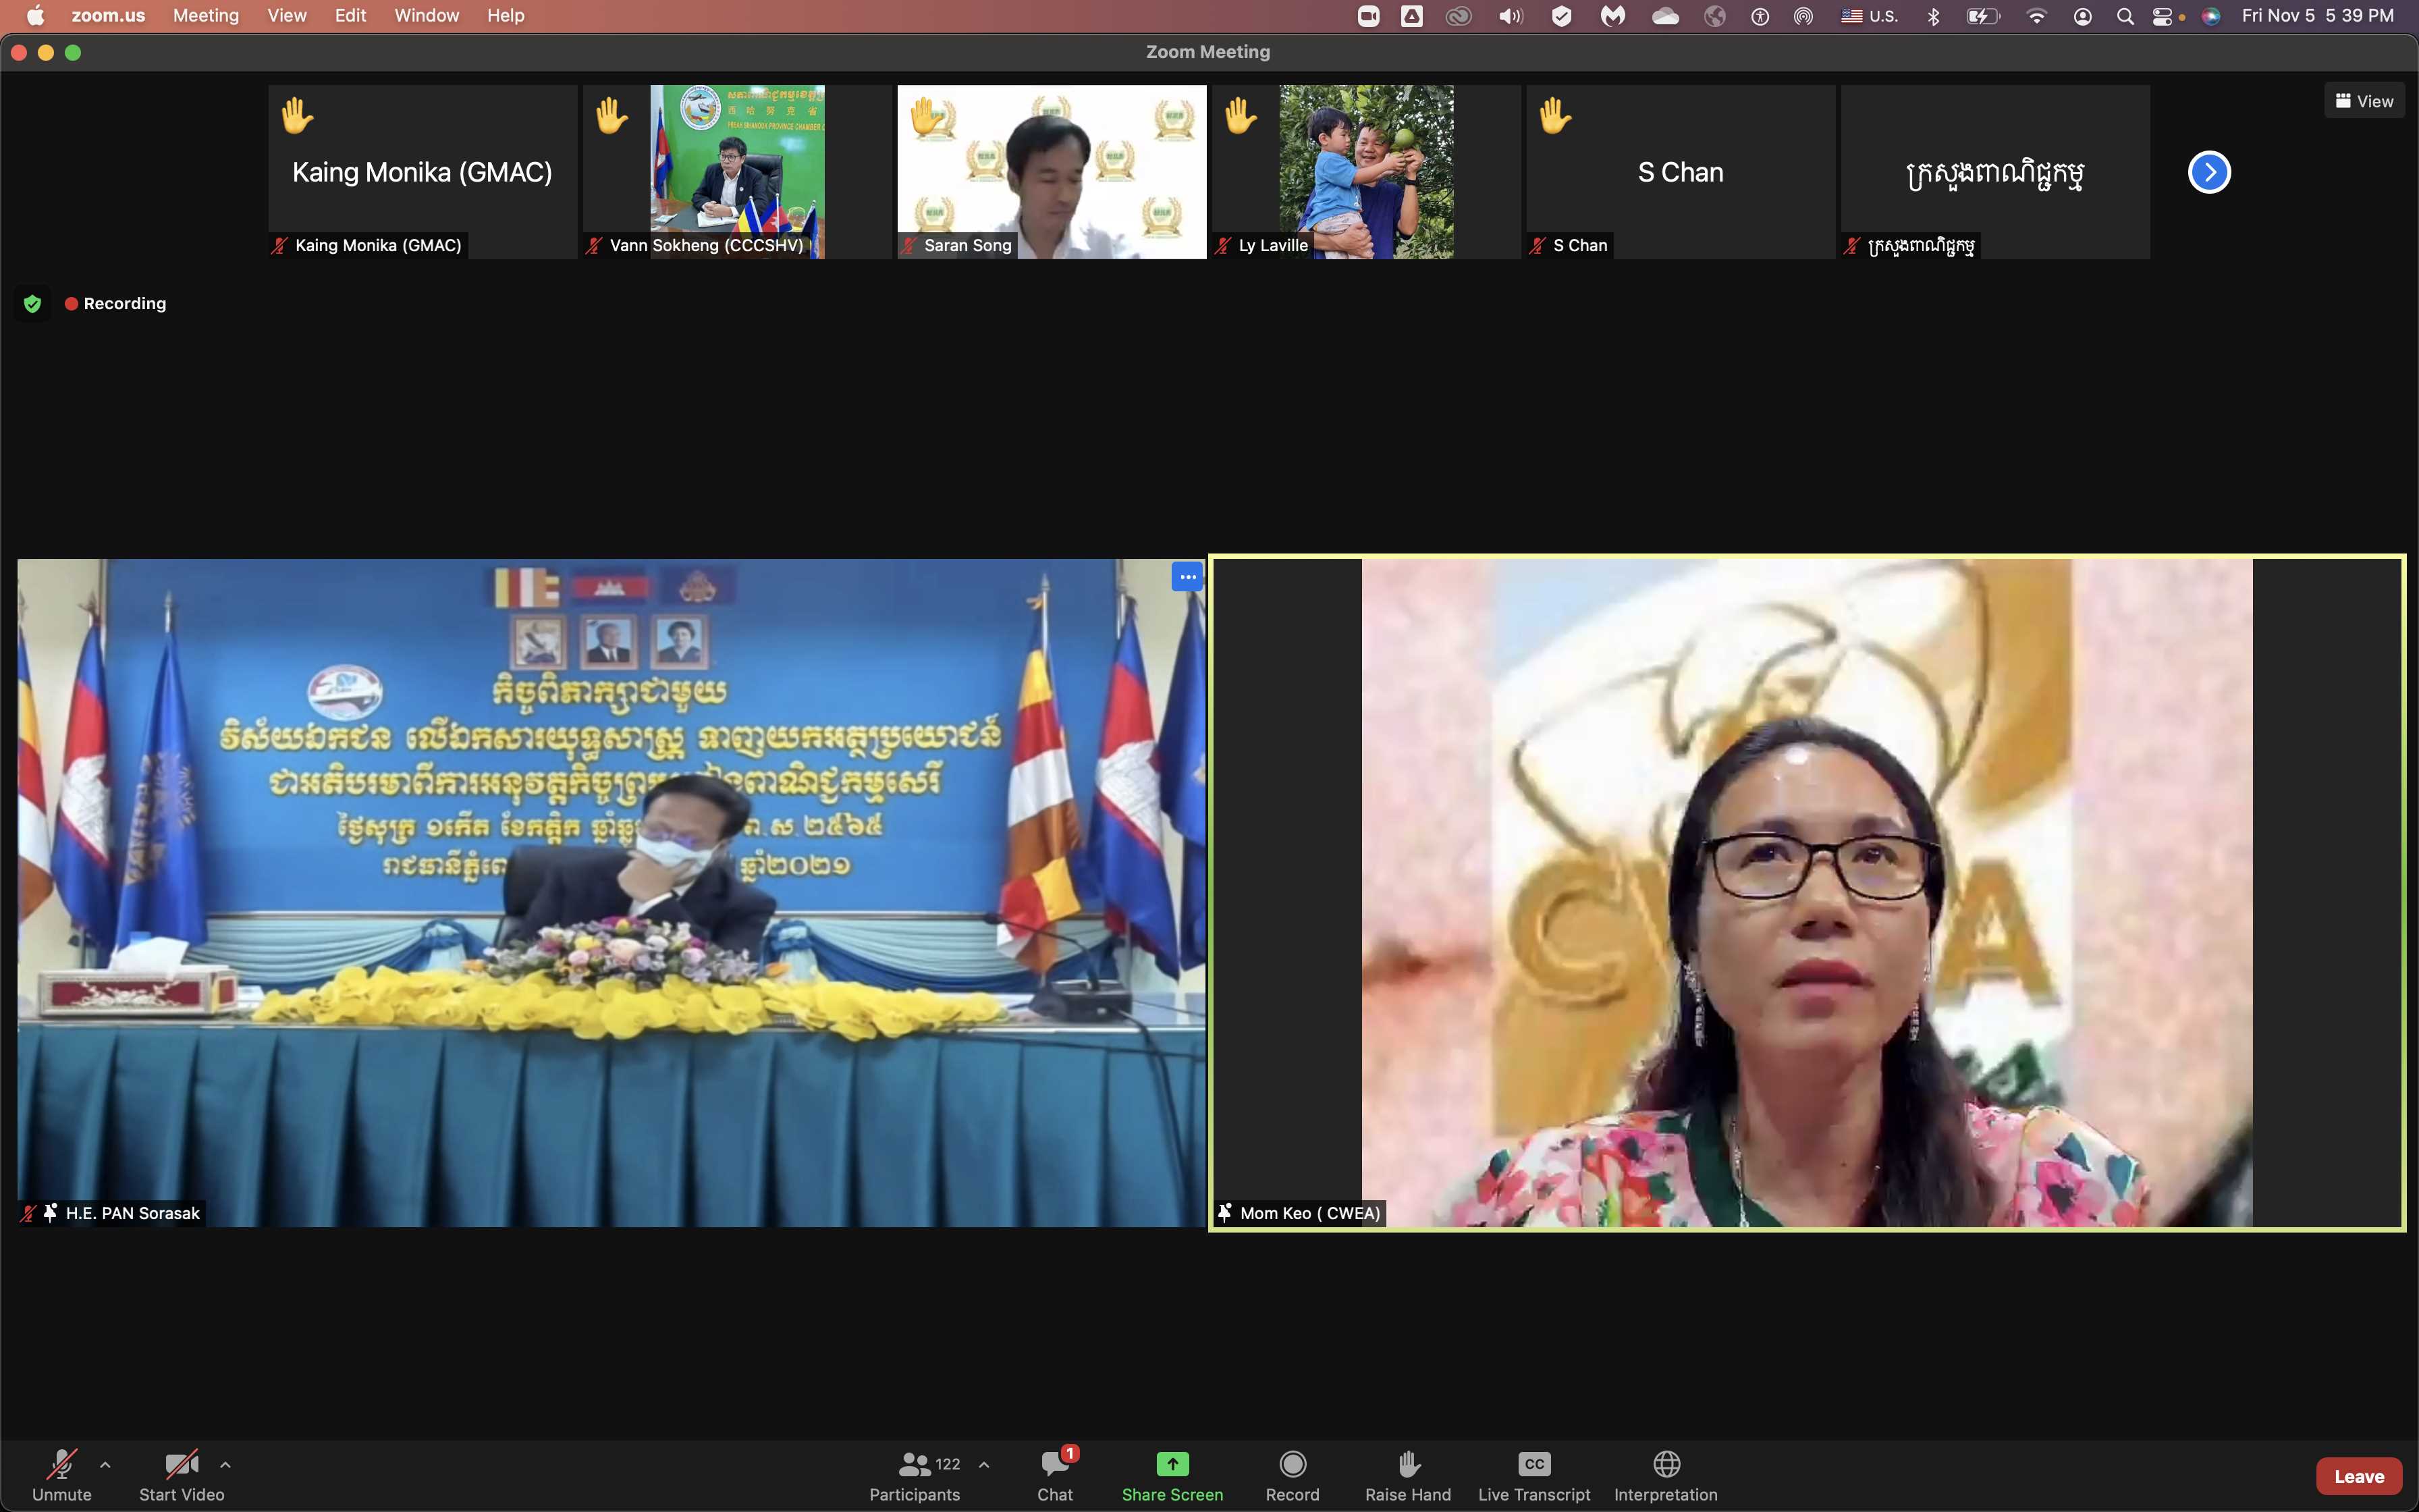Screen dimensions: 2419x1512
Task: Open Interpretation globe options
Action: (x=1665, y=1475)
